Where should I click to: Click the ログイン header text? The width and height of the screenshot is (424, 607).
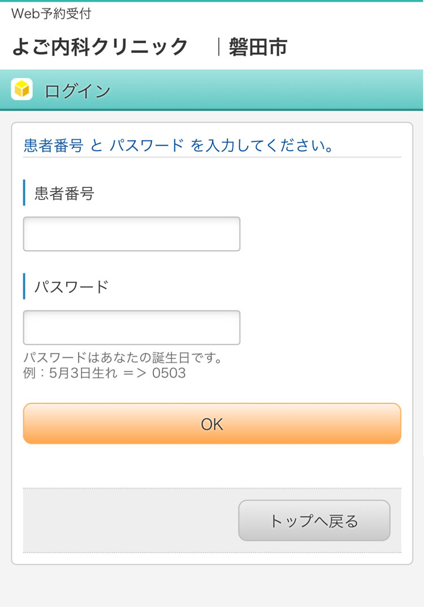point(77,91)
